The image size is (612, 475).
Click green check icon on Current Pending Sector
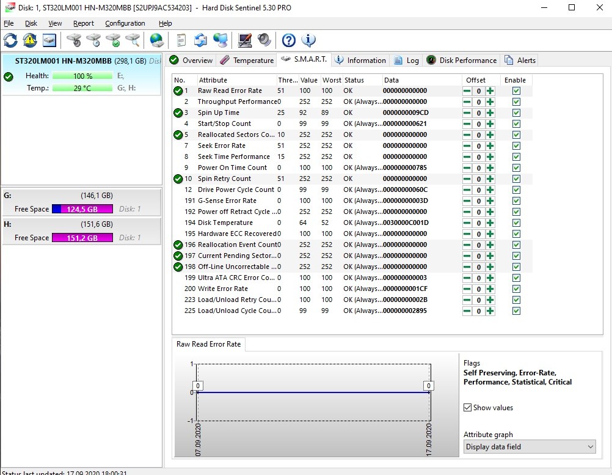178,256
